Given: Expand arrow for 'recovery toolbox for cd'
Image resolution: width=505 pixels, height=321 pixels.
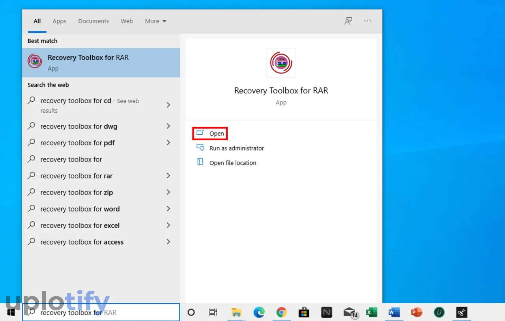Looking at the screenshot, I should (168, 105).
